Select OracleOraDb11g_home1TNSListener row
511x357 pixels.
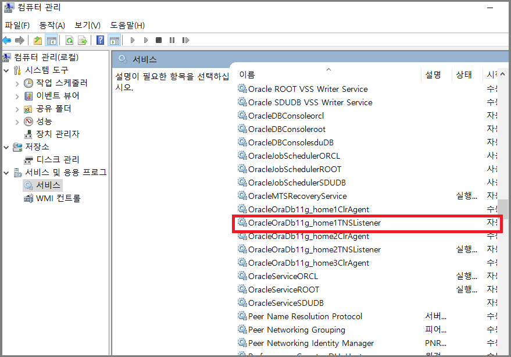point(367,223)
